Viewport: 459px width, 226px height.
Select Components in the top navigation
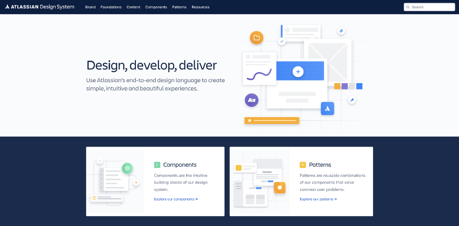point(156,7)
